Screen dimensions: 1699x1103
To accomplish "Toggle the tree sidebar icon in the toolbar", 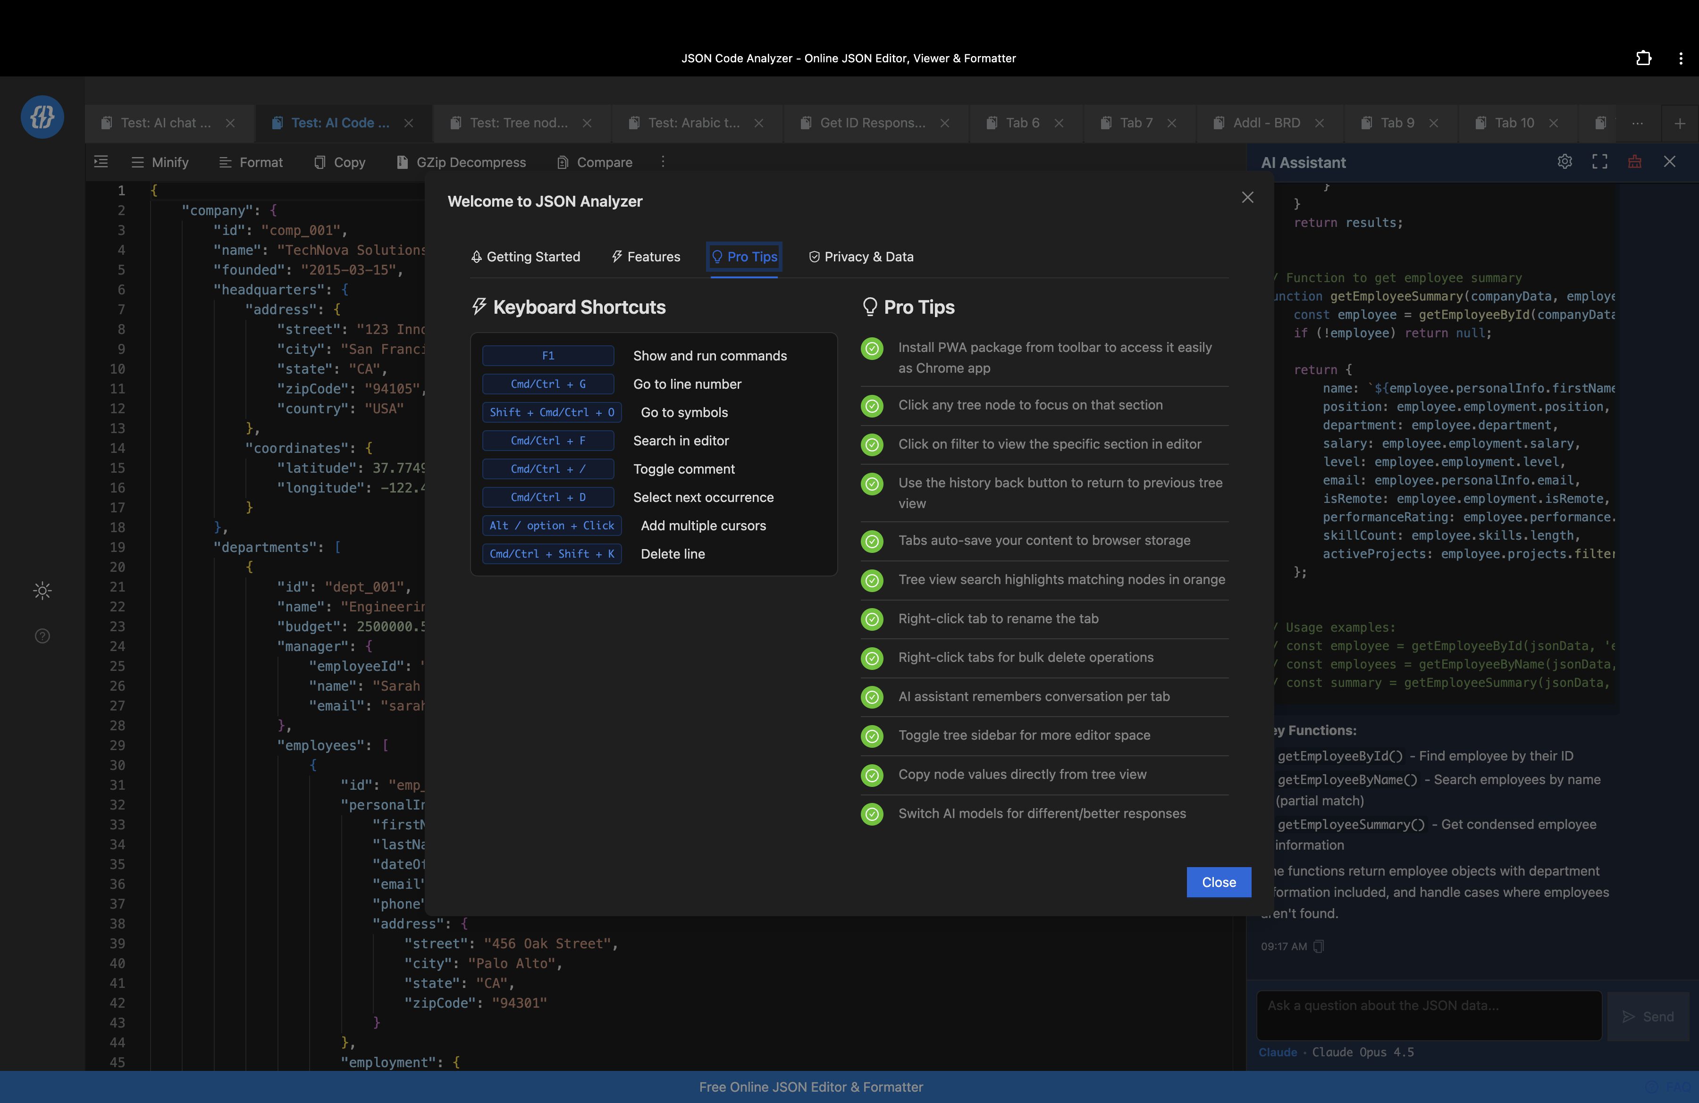I will pos(101,162).
